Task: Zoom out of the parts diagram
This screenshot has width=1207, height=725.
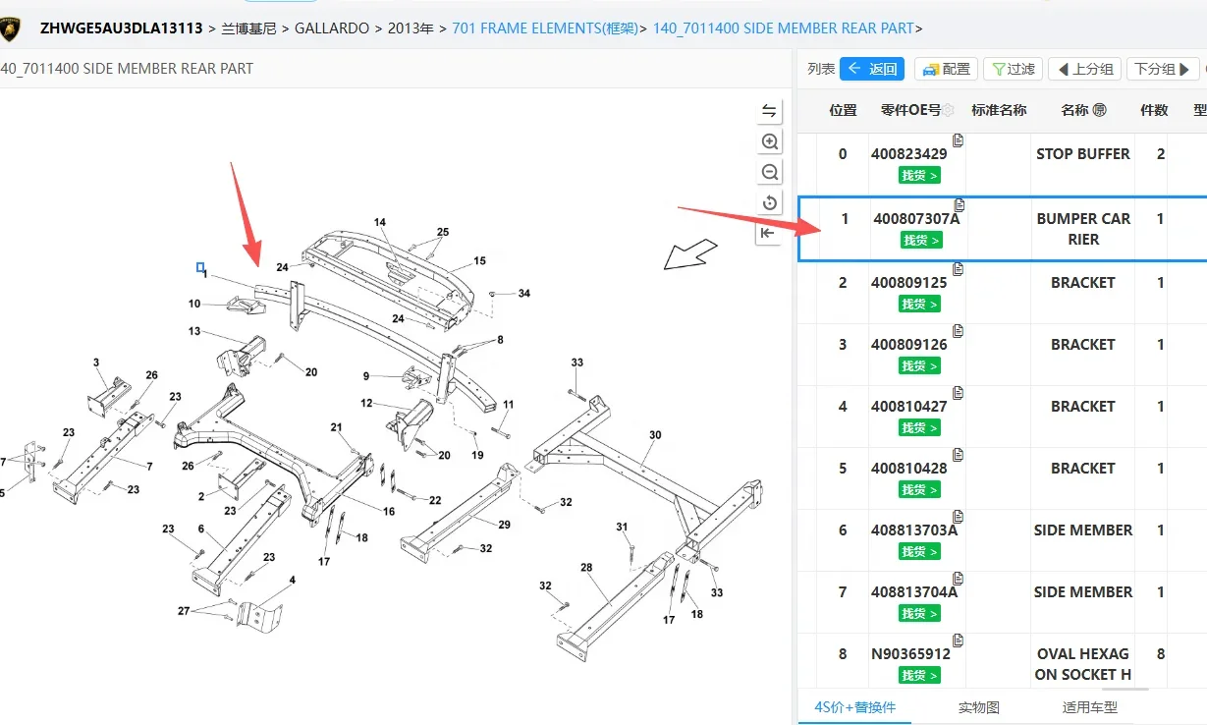Action: pos(770,172)
